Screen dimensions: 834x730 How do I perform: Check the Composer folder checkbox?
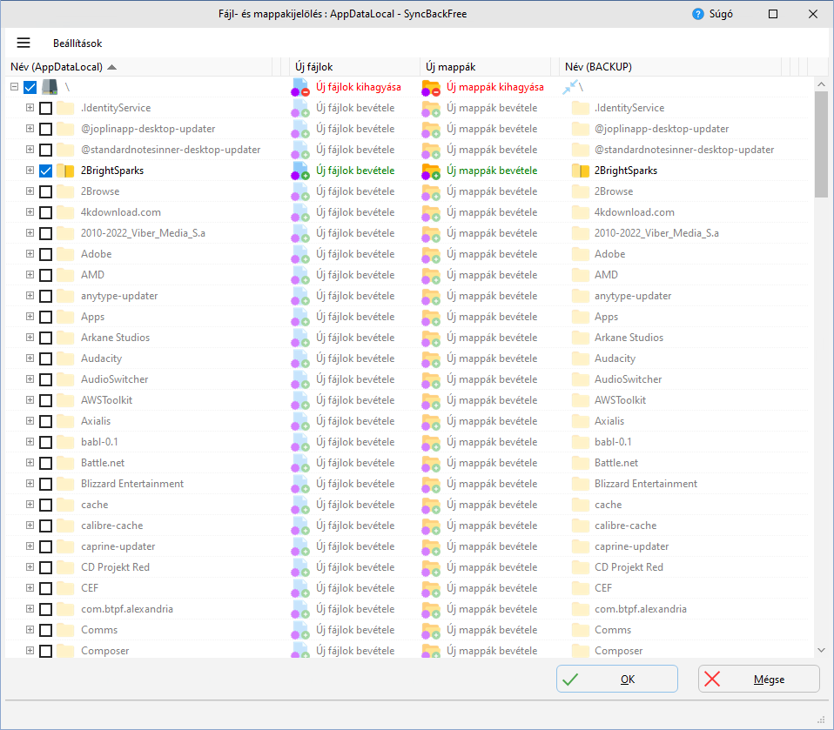46,651
